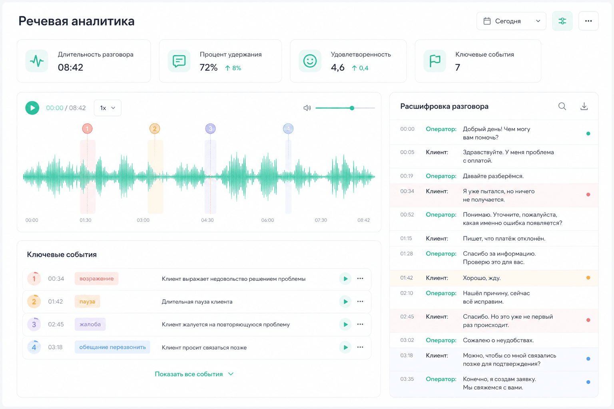Download the conversation transcript
The width and height of the screenshot is (614, 409).
[x=584, y=106]
